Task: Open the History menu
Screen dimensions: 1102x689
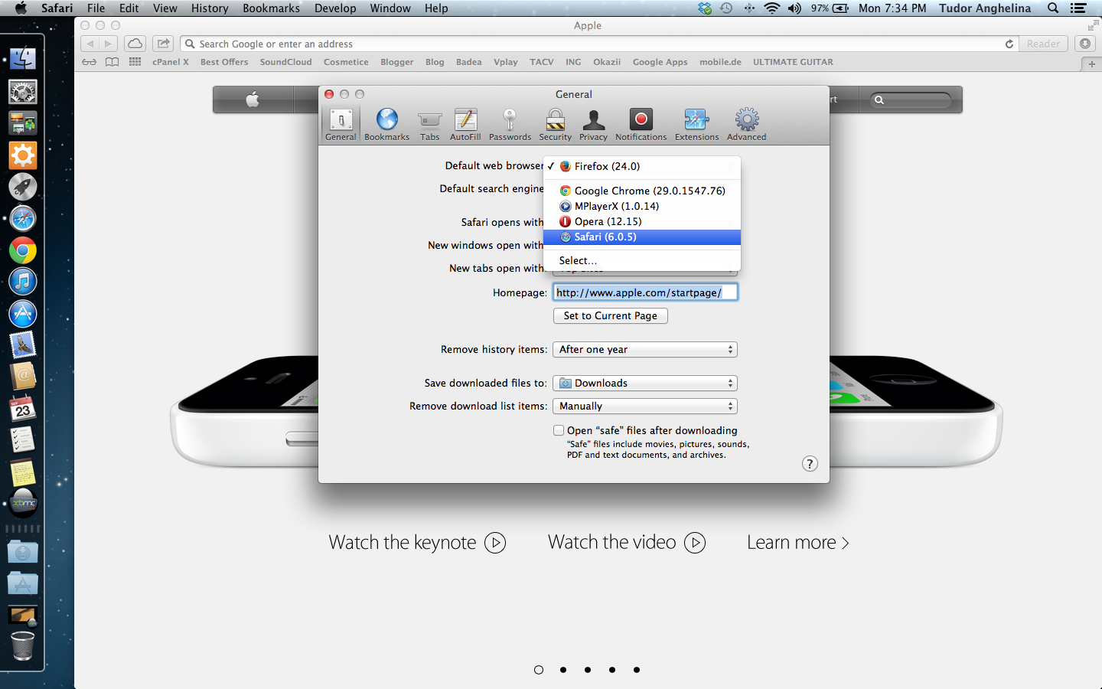Action: click(210, 8)
